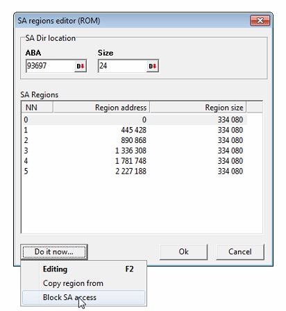Click the Cancel button
Screen dimensions: 286x311
tap(240, 252)
